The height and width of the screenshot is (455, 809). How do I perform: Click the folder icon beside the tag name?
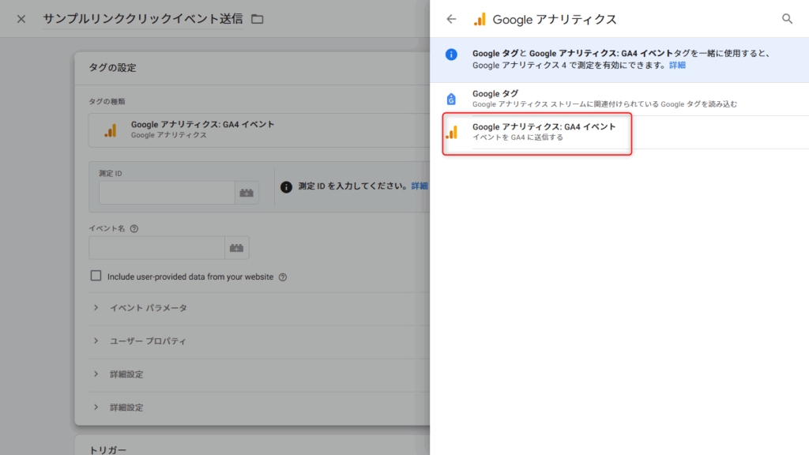point(257,19)
